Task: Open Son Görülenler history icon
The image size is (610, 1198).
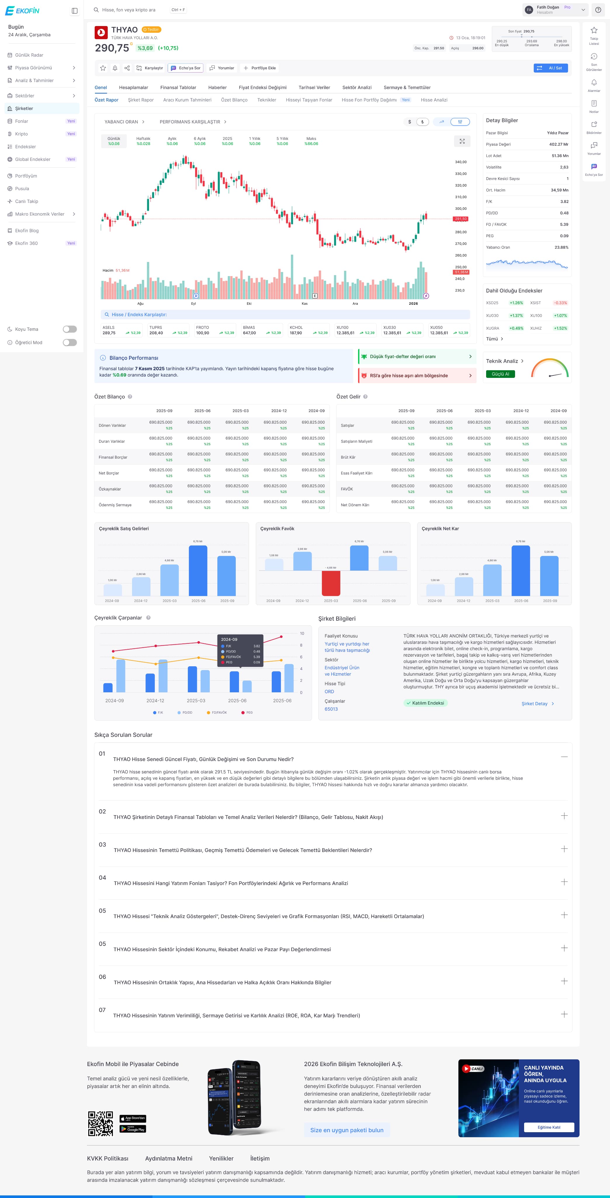Action: [x=594, y=61]
